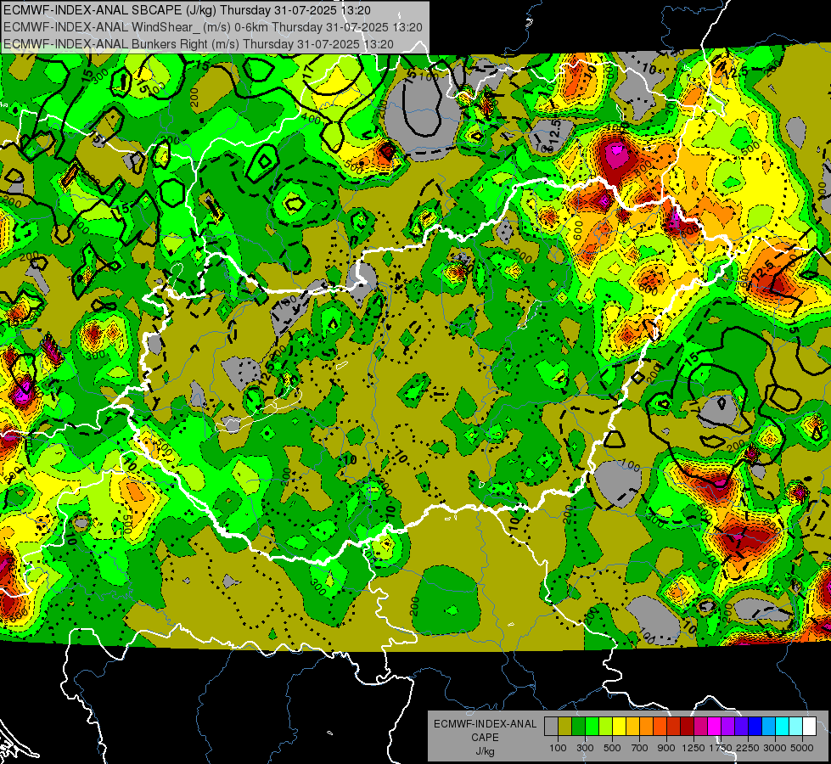The image size is (831, 764).
Task: Click the 3000 label under the legend
Action: (775, 748)
